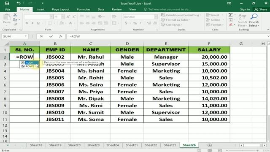Switch to Sheet18 tab
Screen dimensions: 270x152
(x=36, y=145)
